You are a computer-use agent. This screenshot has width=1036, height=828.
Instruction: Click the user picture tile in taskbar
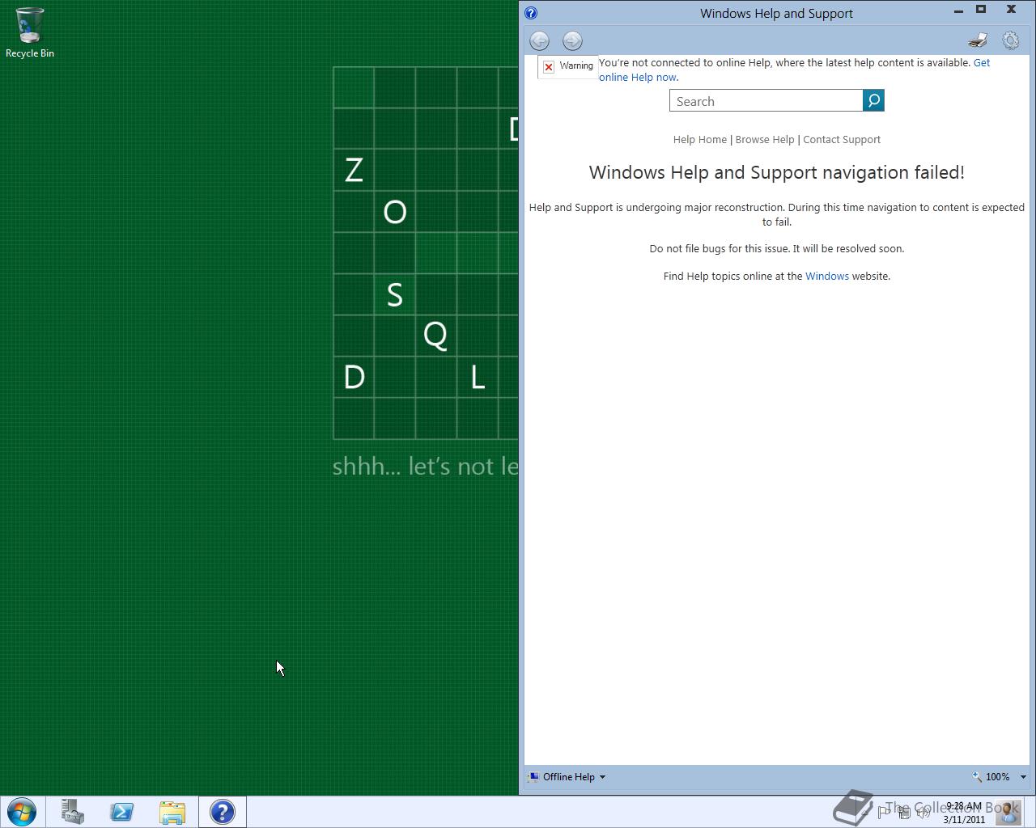(x=1008, y=812)
